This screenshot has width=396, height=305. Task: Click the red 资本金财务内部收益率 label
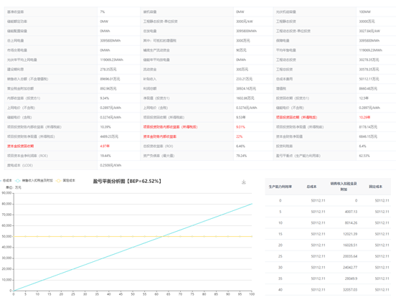[x=160, y=136]
